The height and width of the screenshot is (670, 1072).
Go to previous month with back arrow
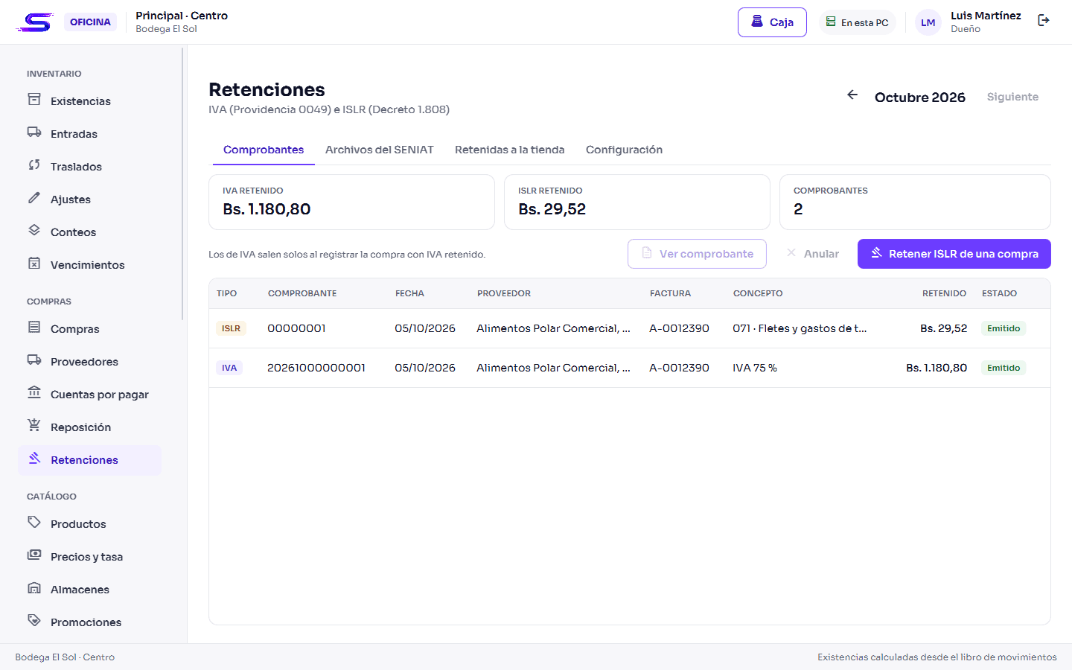point(852,95)
